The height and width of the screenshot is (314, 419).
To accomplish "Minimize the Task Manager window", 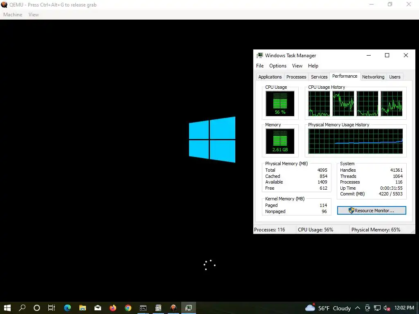I will click(x=369, y=55).
